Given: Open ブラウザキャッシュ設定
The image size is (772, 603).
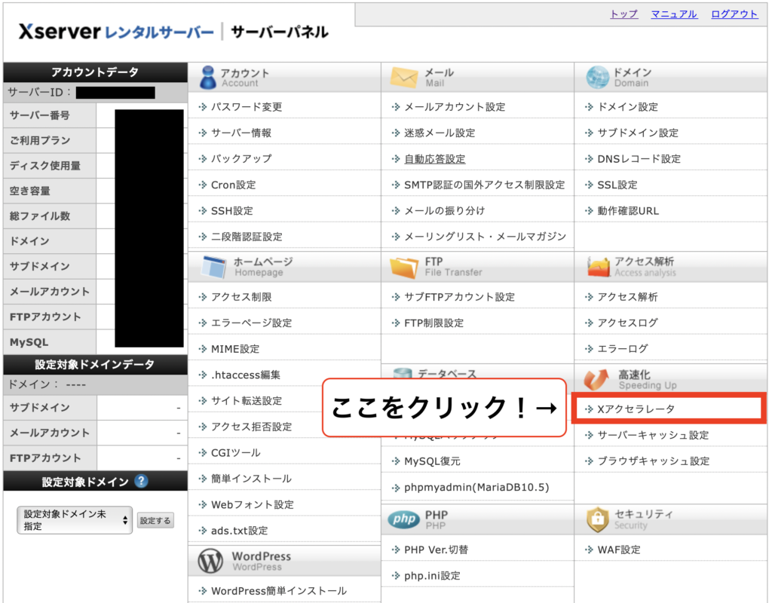Looking at the screenshot, I should coord(654,461).
